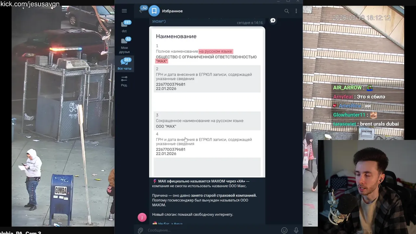Click the streamer webcam view
Viewport: 416px width, 234px height.
pyautogui.click(x=367, y=187)
